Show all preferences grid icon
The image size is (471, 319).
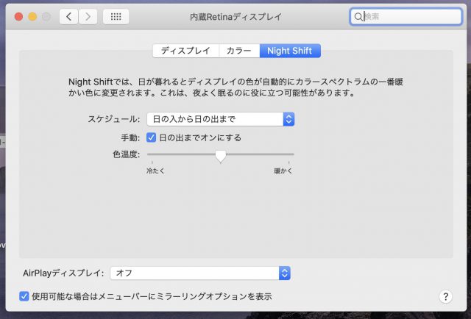click(x=116, y=16)
